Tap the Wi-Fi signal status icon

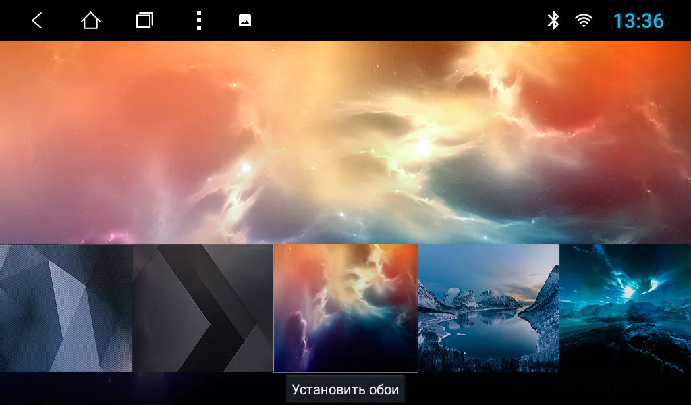pyautogui.click(x=584, y=21)
